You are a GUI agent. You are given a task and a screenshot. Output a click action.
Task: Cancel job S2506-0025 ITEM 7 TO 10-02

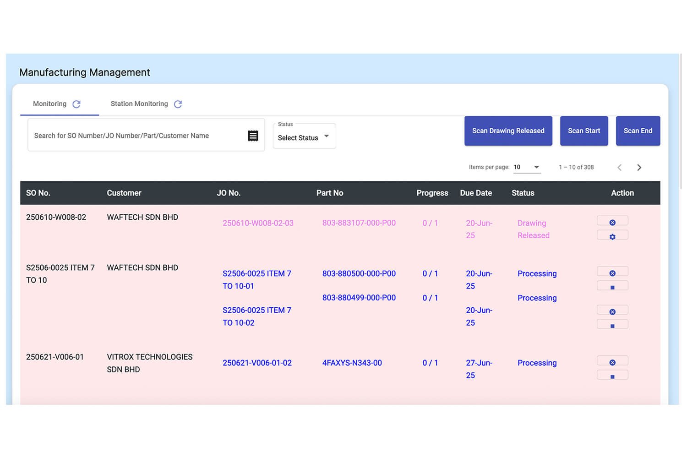tap(612, 311)
